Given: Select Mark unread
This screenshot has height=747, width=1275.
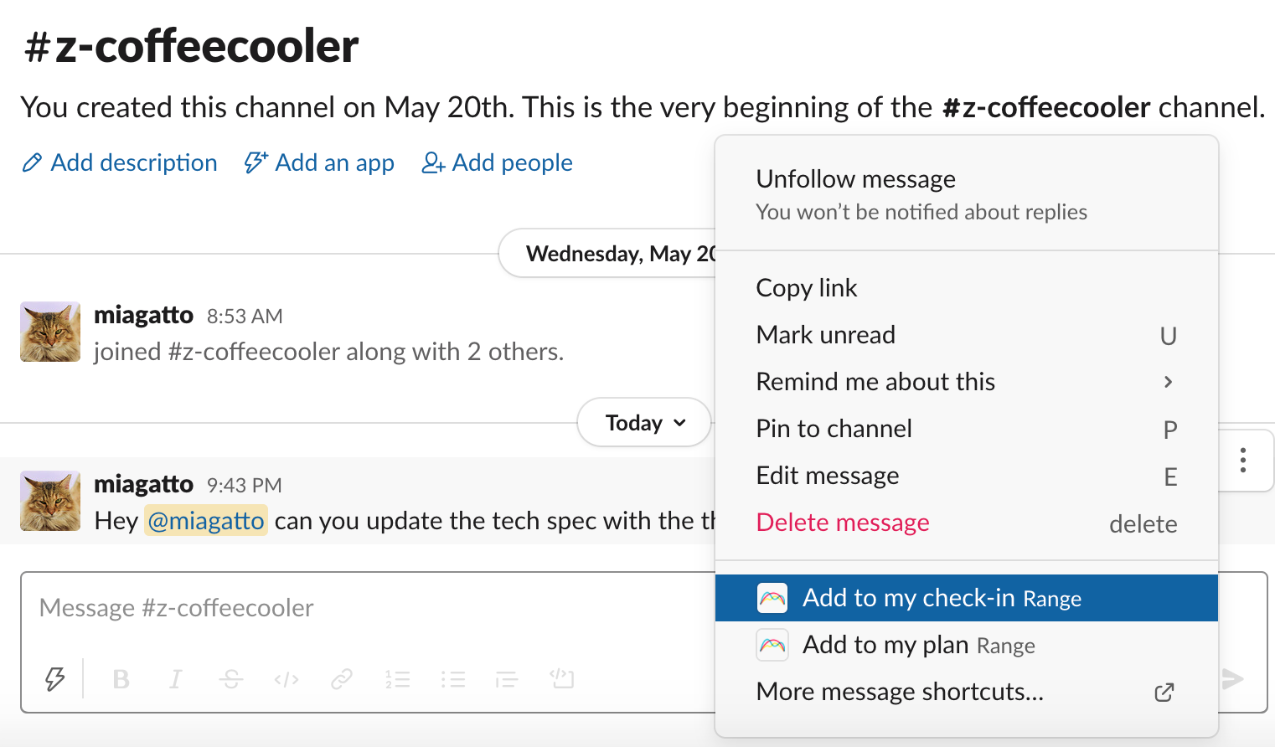Looking at the screenshot, I should tap(967, 335).
